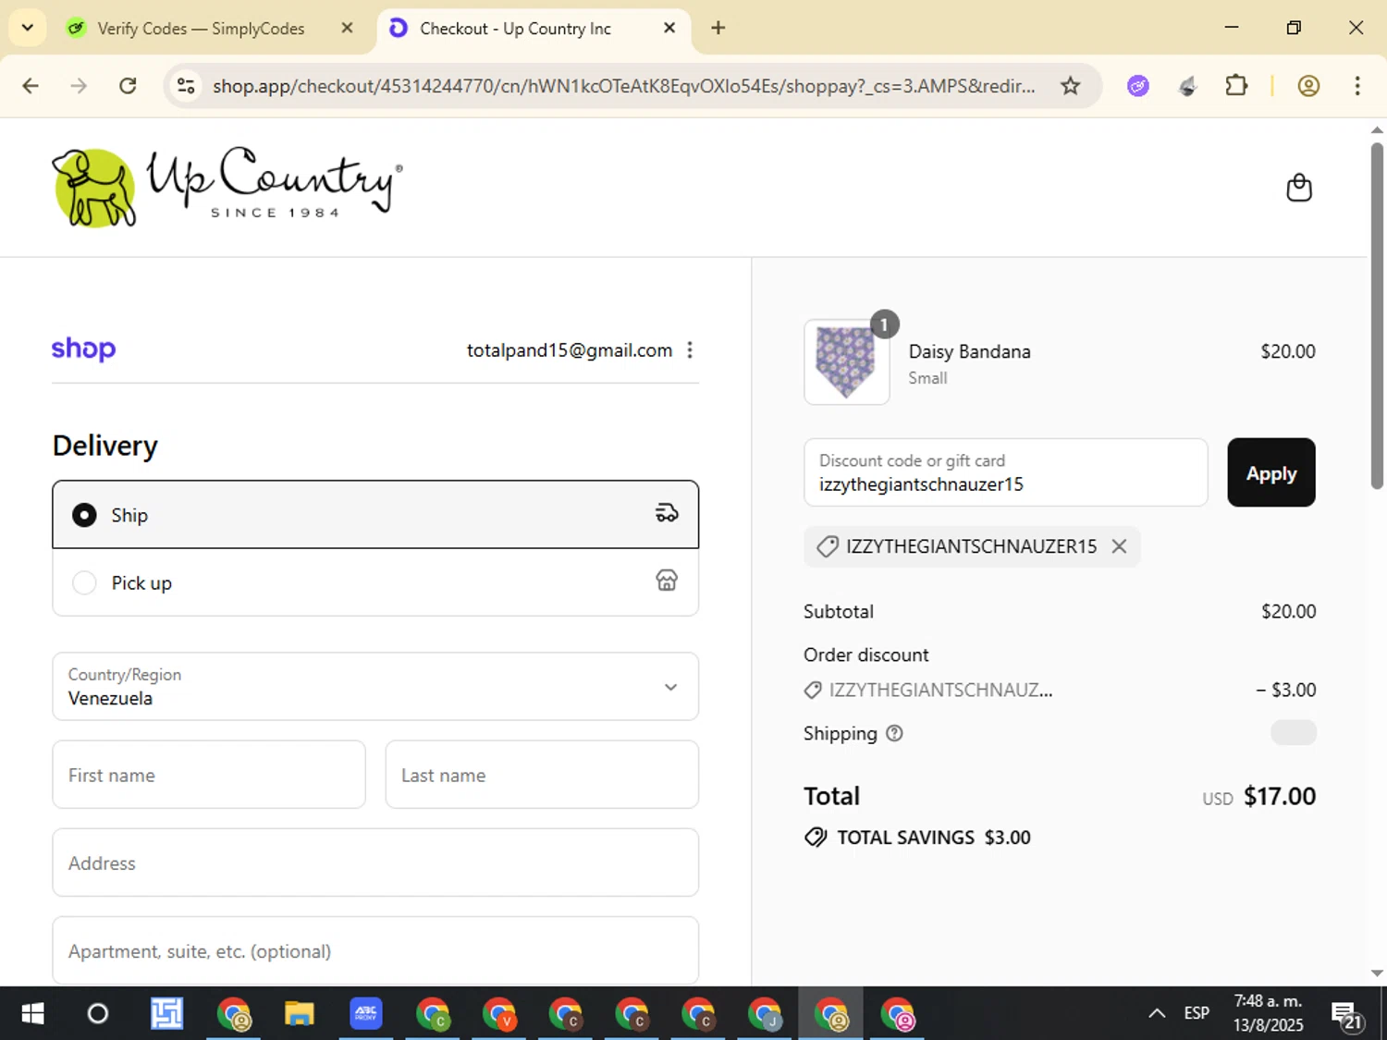Open Cortana search circle in taskbar
The height and width of the screenshot is (1040, 1387).
98,1014
